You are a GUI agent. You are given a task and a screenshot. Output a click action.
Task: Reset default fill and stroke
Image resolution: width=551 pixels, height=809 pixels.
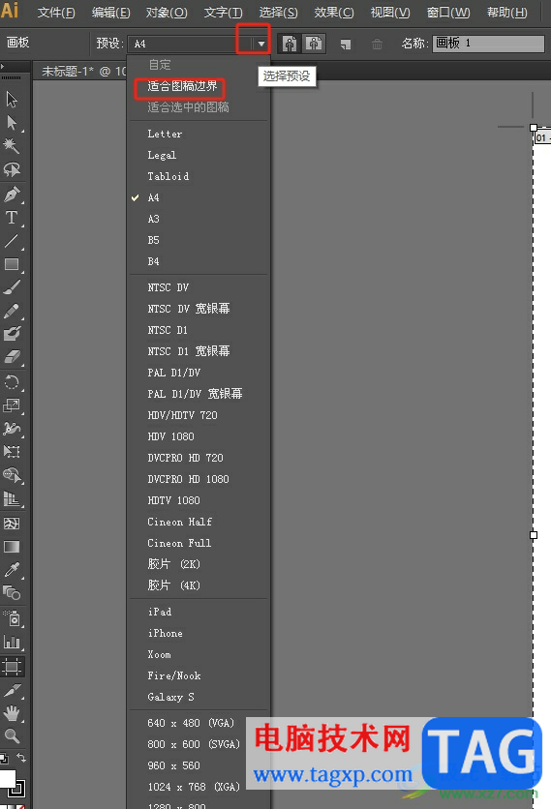pos(4,758)
